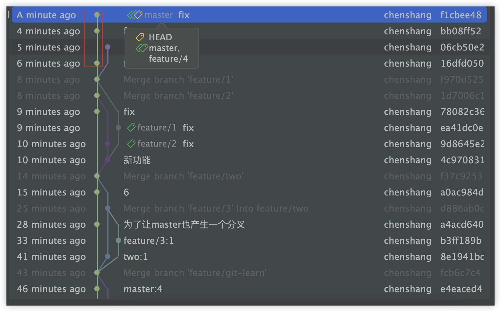Click the green branch icon in the tooltip
This screenshot has width=501, height=312.
(x=141, y=48)
